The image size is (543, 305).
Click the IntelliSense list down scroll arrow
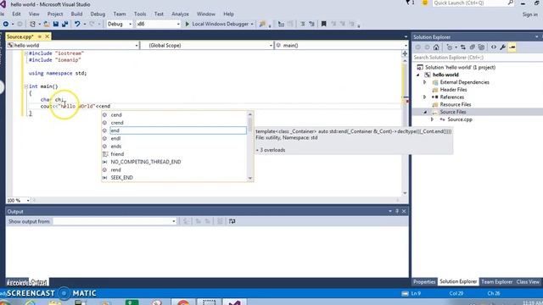[250, 179]
